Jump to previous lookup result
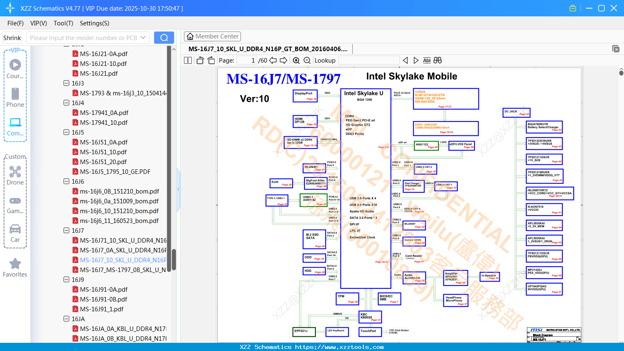The width and height of the screenshot is (624, 351). 405,60
